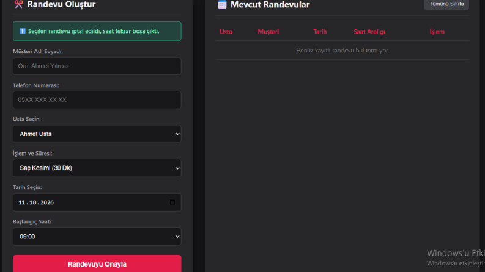Screen dimensions: 485x272
Task: Open the date picker calendar icon
Action: pyautogui.click(x=172, y=202)
